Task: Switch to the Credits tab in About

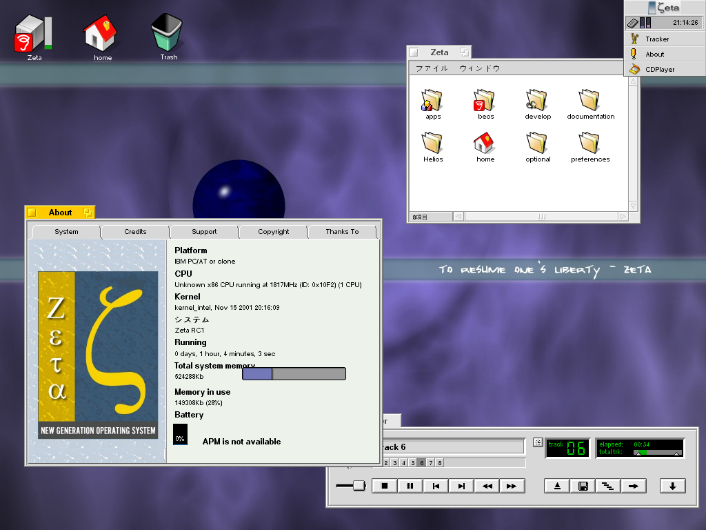Action: pos(135,232)
